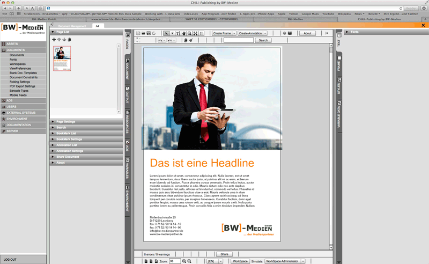Pick the magnifier zoom tool in top toolbar
This screenshot has height=264, width=429.
189,33
